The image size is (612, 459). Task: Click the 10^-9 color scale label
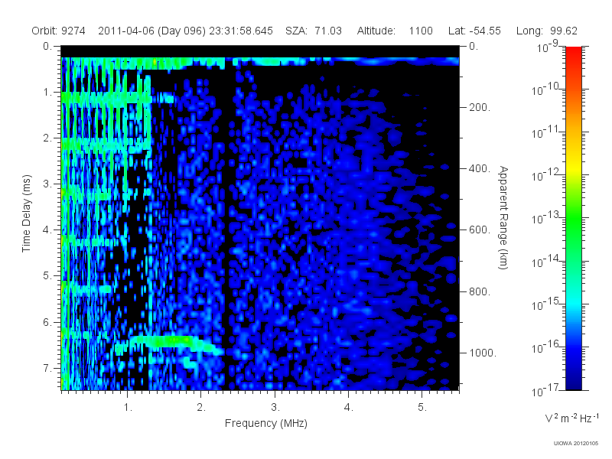point(548,47)
